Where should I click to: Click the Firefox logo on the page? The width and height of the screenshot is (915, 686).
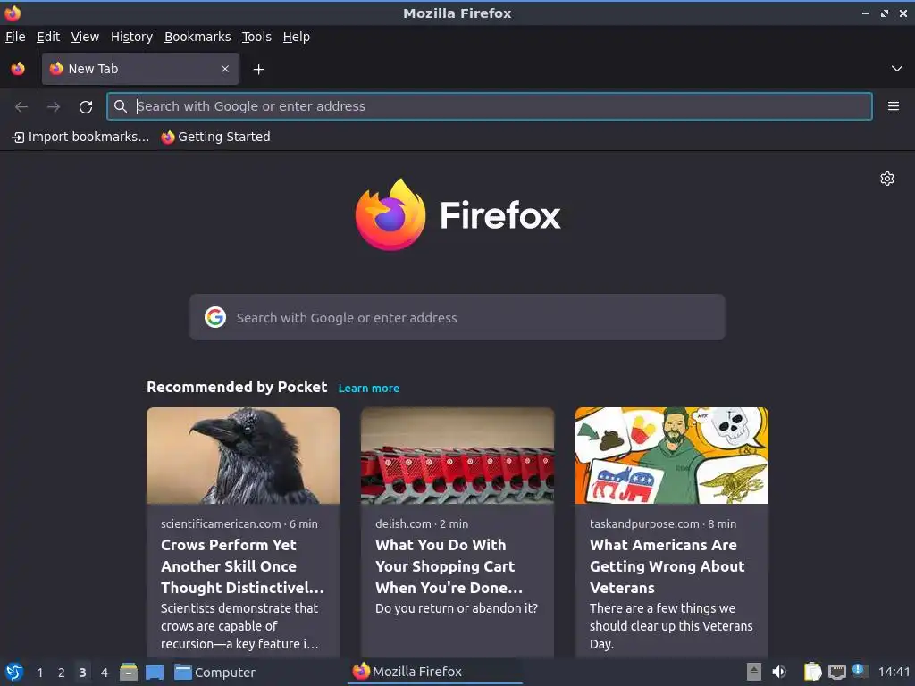[457, 214]
